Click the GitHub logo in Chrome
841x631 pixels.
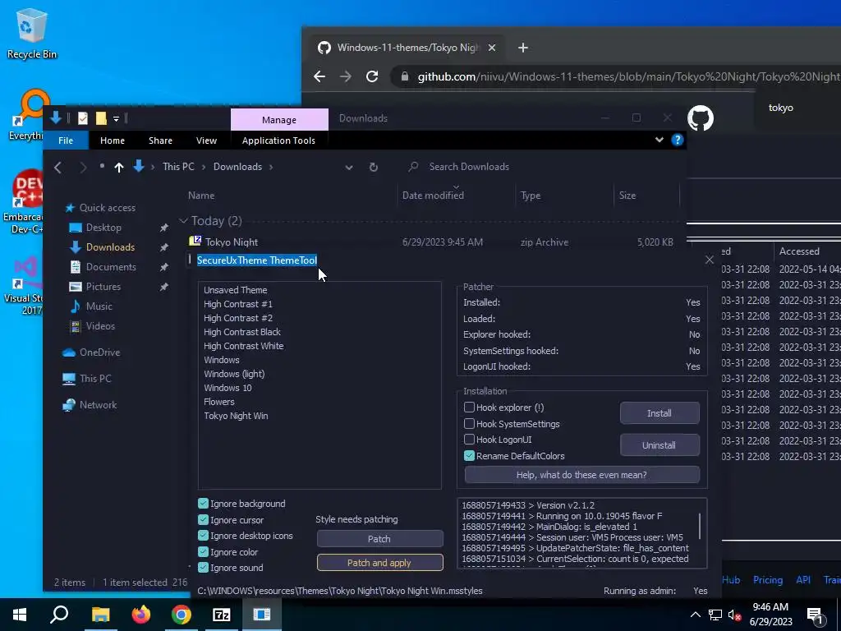click(701, 117)
